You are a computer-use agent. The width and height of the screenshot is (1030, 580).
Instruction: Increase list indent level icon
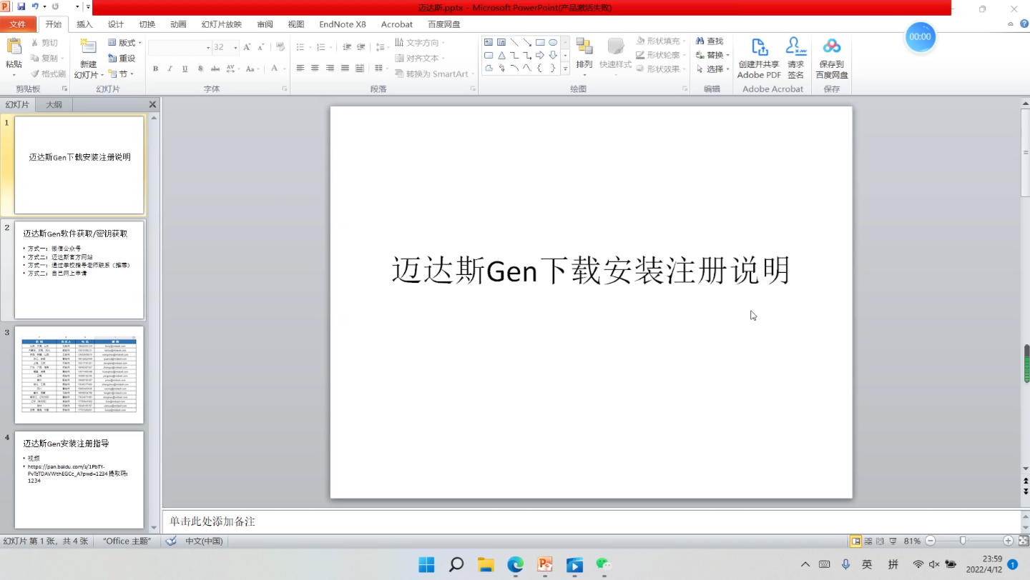point(363,47)
